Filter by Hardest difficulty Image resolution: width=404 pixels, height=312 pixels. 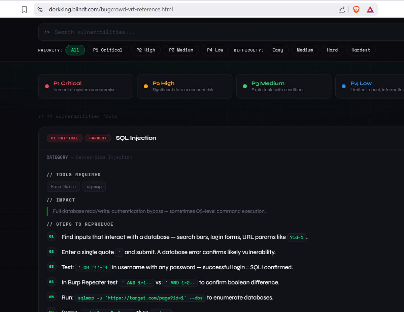[x=361, y=50]
